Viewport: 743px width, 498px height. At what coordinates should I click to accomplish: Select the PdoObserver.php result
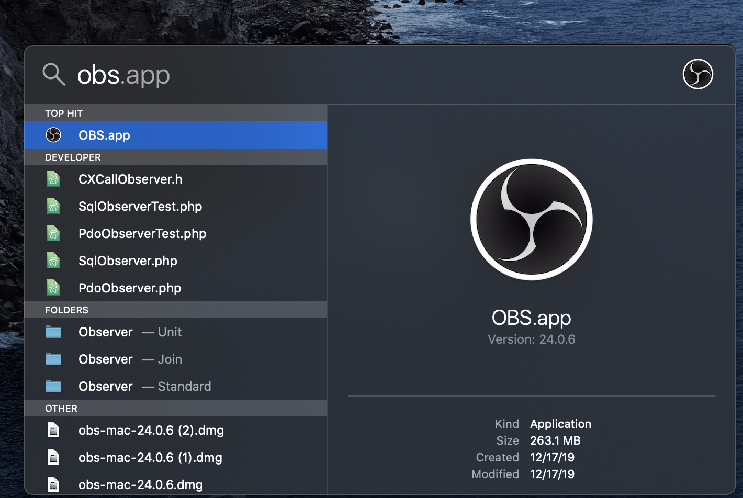(175, 288)
